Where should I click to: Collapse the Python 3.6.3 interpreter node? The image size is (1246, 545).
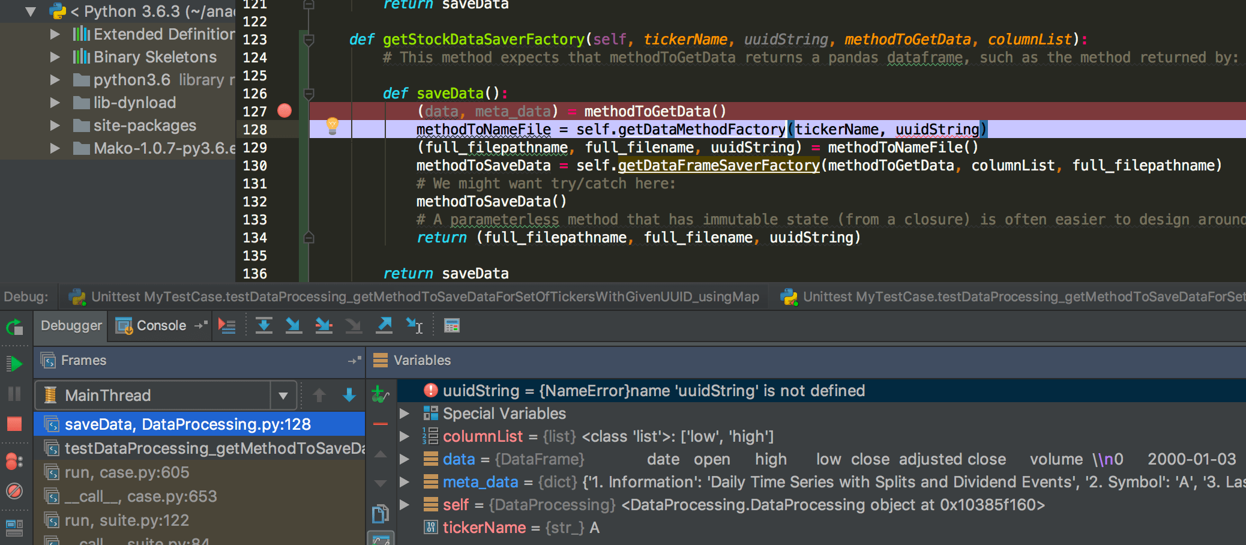(x=31, y=11)
